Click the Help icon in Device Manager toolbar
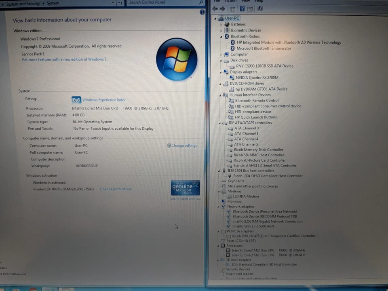 pyautogui.click(x=242, y=9)
